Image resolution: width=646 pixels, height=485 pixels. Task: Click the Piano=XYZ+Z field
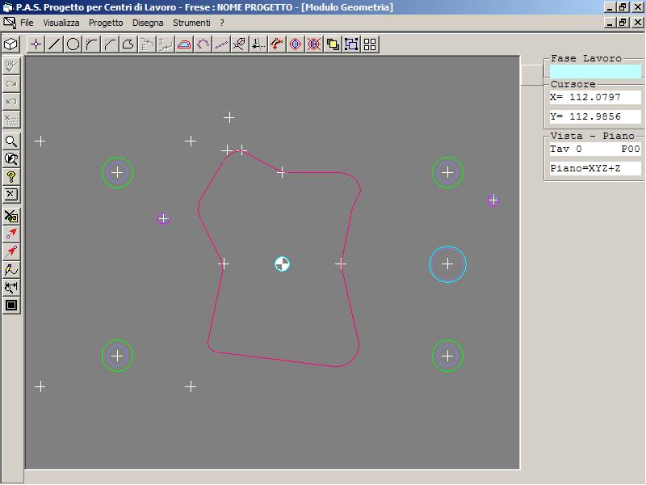(x=595, y=168)
